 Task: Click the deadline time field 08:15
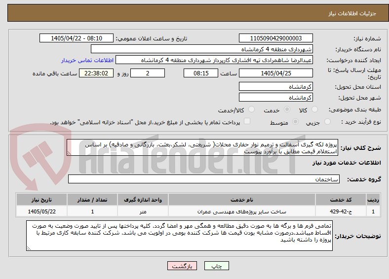click(x=201, y=73)
